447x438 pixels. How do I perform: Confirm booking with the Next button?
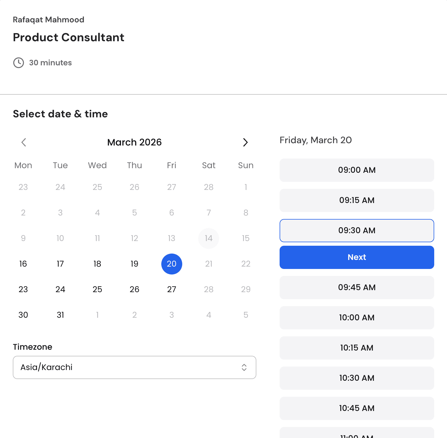point(357,257)
